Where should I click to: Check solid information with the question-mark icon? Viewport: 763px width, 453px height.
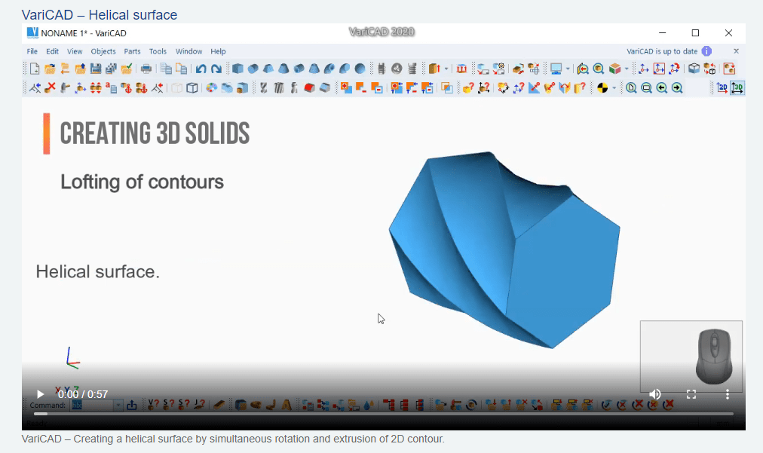[468, 88]
